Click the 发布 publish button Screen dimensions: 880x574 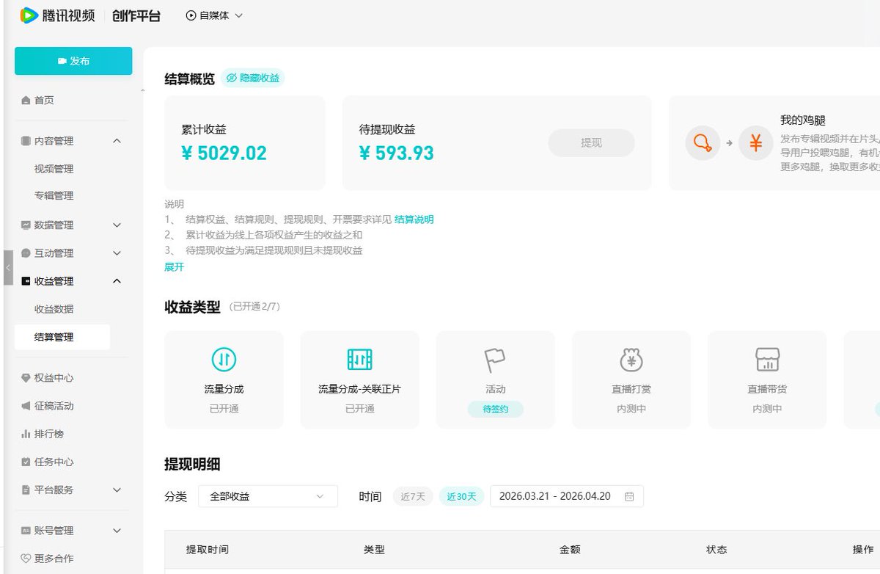[x=73, y=61]
